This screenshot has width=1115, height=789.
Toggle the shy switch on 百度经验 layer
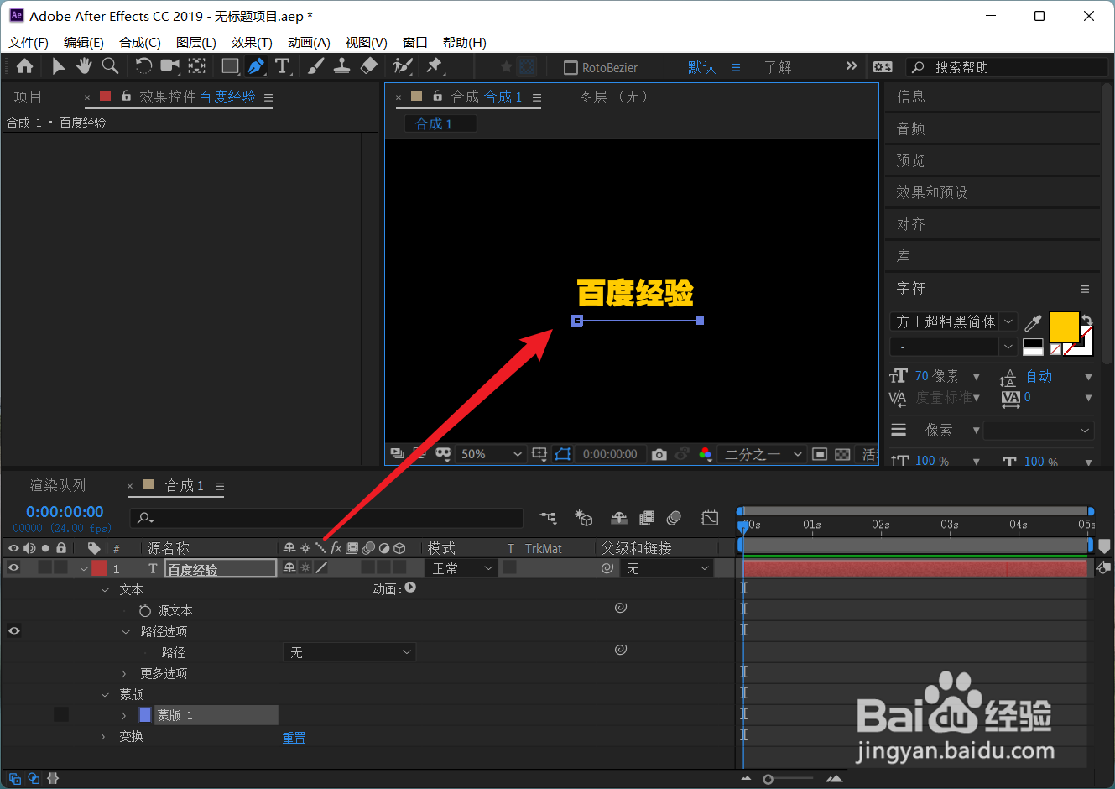coord(289,568)
